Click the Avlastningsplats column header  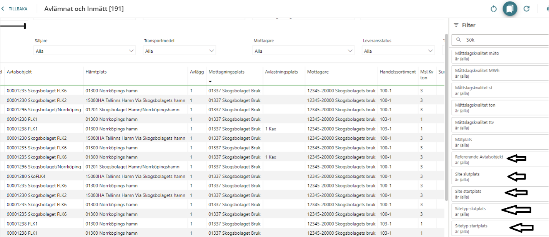point(281,72)
